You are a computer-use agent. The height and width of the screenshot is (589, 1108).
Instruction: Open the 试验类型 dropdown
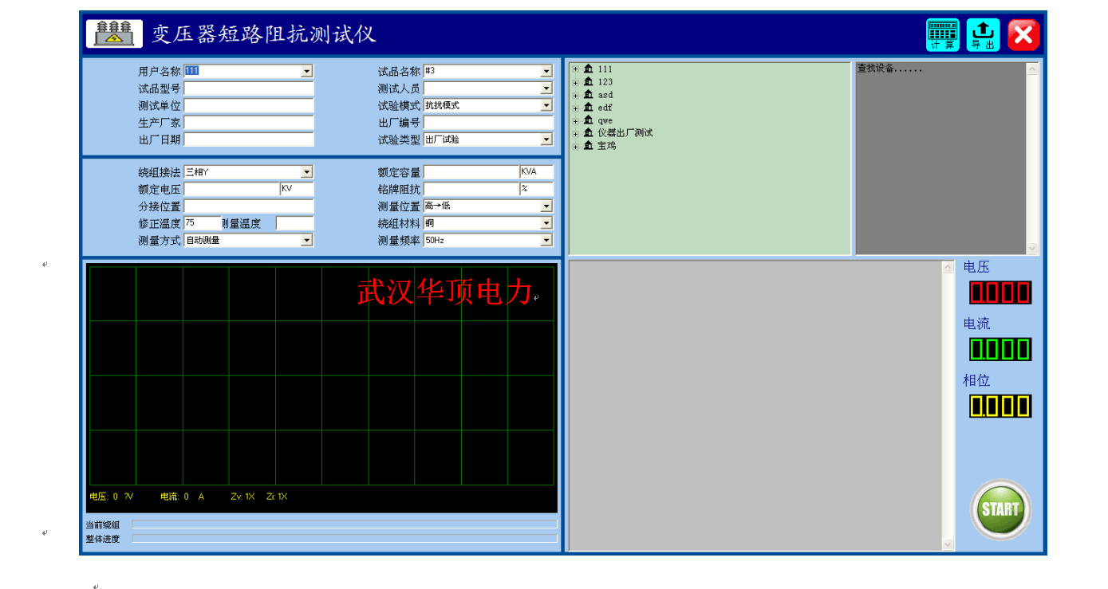(546, 139)
